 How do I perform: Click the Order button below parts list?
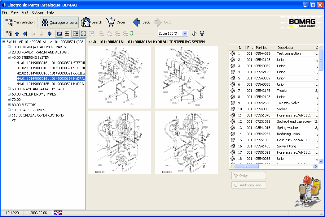pyautogui.click(x=248, y=175)
